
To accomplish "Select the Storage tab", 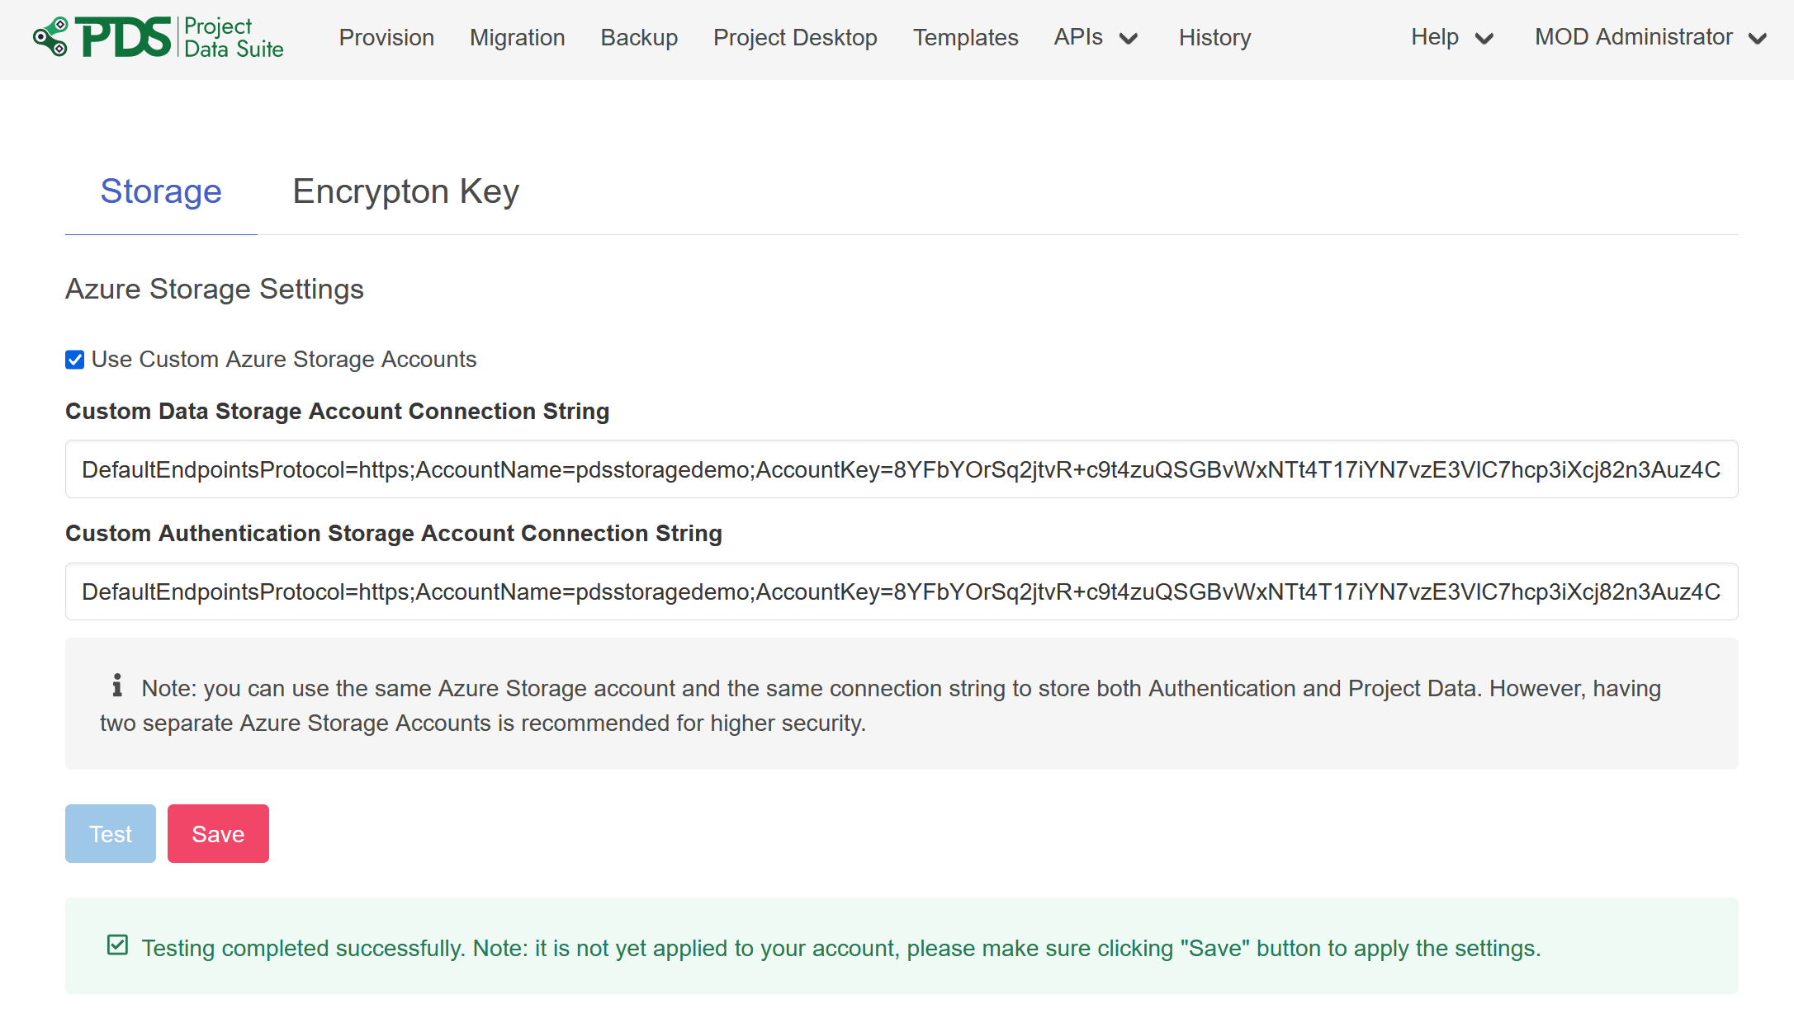I will (x=160, y=191).
